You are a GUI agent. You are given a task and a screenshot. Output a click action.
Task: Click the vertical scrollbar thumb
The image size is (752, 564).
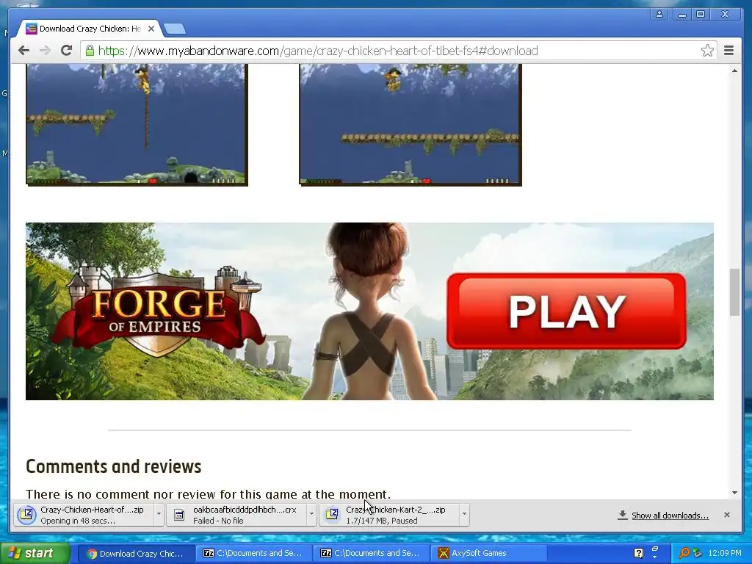click(734, 292)
